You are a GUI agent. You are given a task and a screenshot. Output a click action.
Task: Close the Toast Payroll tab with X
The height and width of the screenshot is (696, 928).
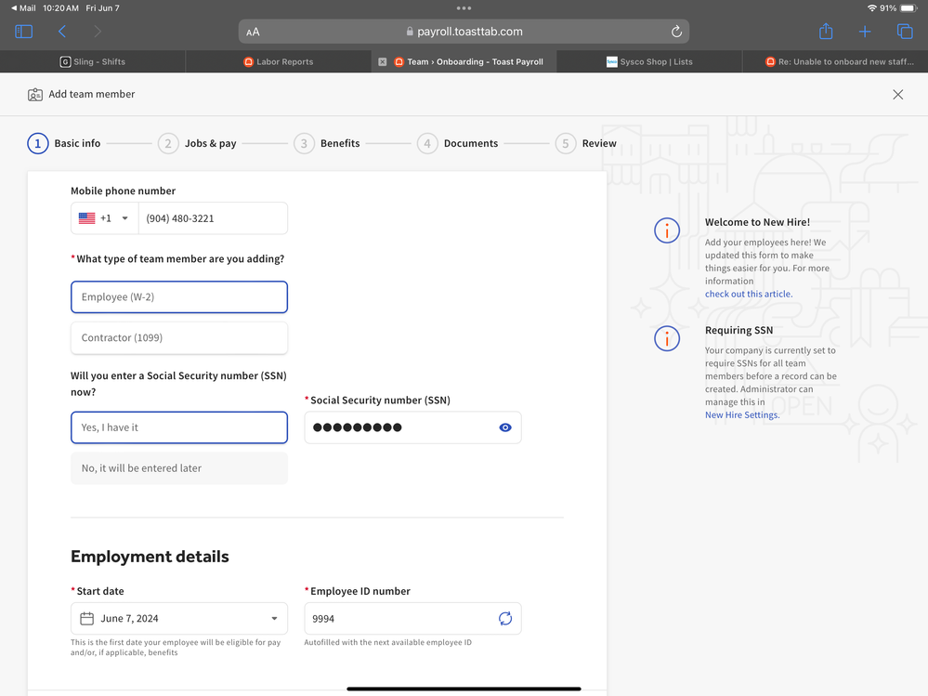(x=383, y=62)
